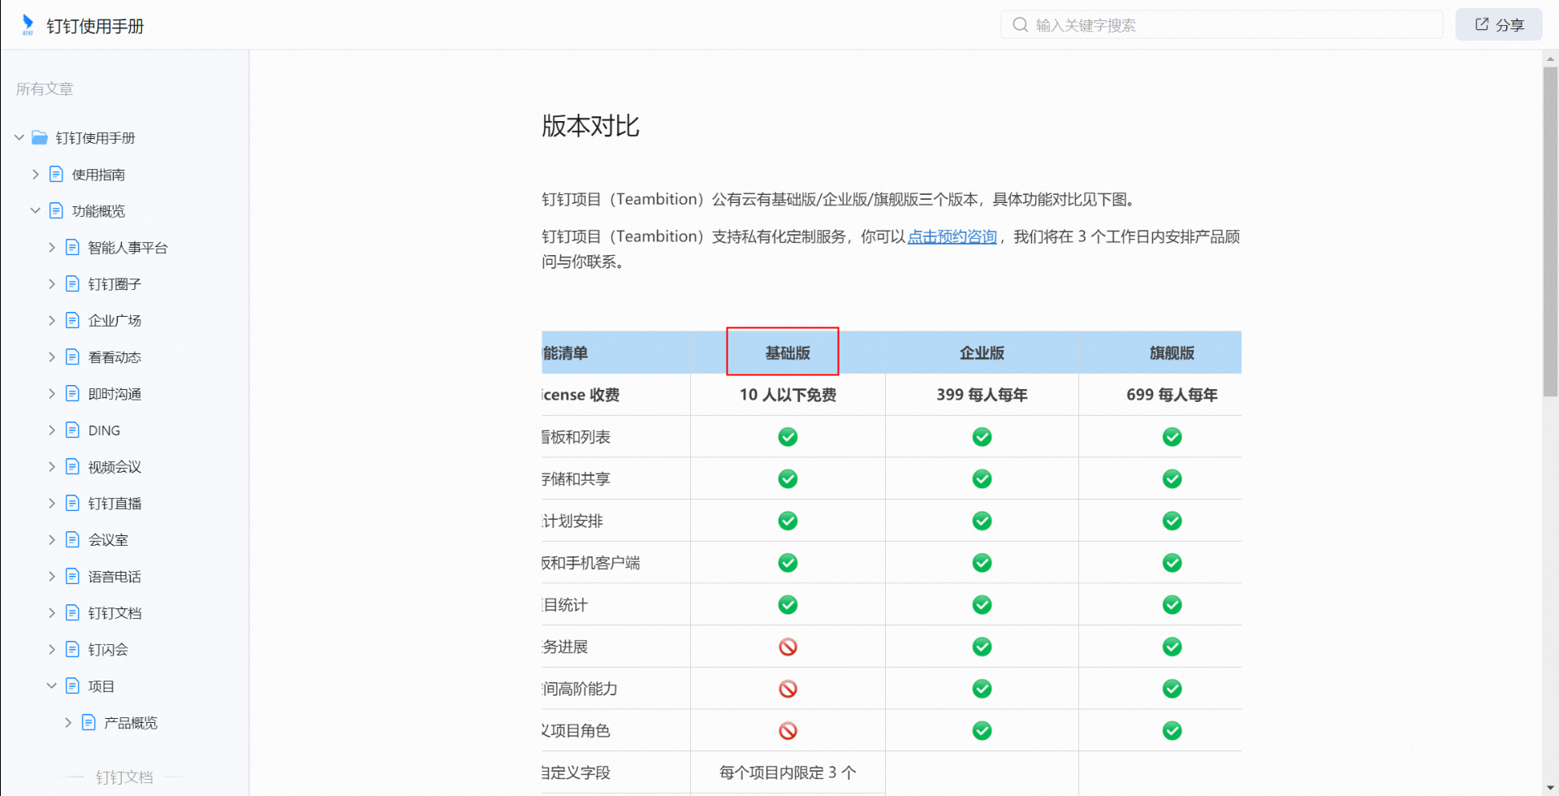Image resolution: width=1559 pixels, height=796 pixels.
Task: Expand the 使用指南 tree node
Action: [x=35, y=175]
